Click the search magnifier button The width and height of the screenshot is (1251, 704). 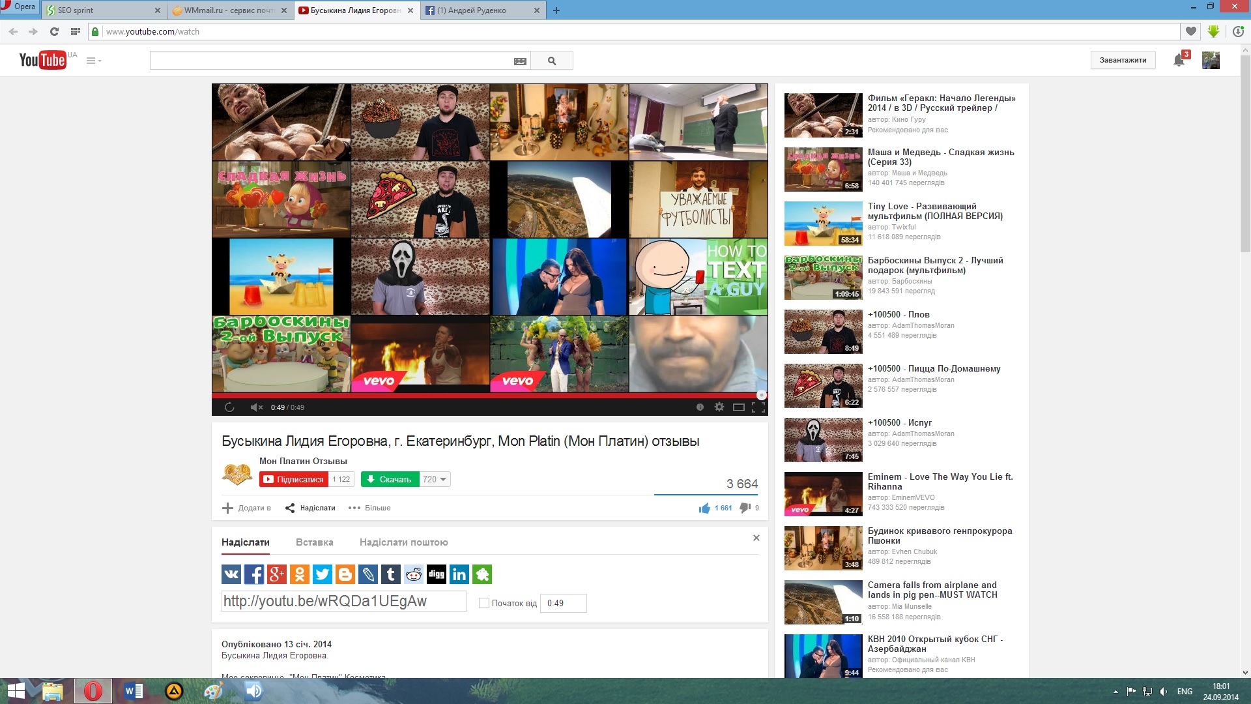click(552, 61)
